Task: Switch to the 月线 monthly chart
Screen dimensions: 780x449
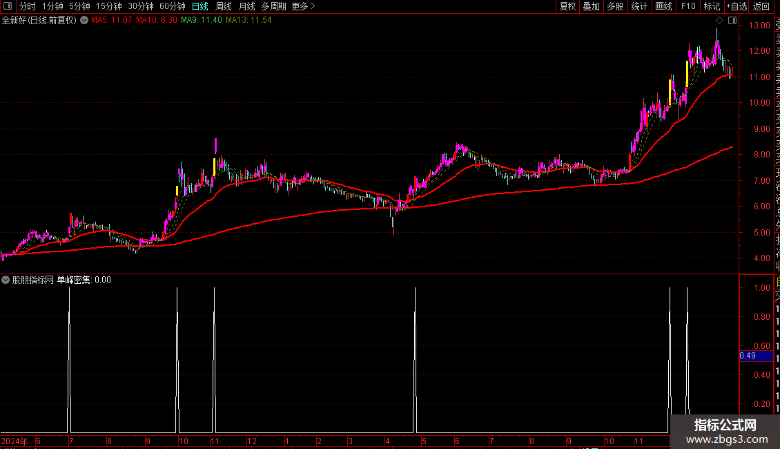Action: (x=246, y=6)
